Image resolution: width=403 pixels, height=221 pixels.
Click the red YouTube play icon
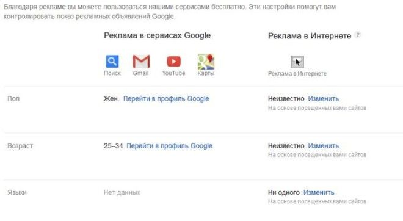[x=174, y=62]
